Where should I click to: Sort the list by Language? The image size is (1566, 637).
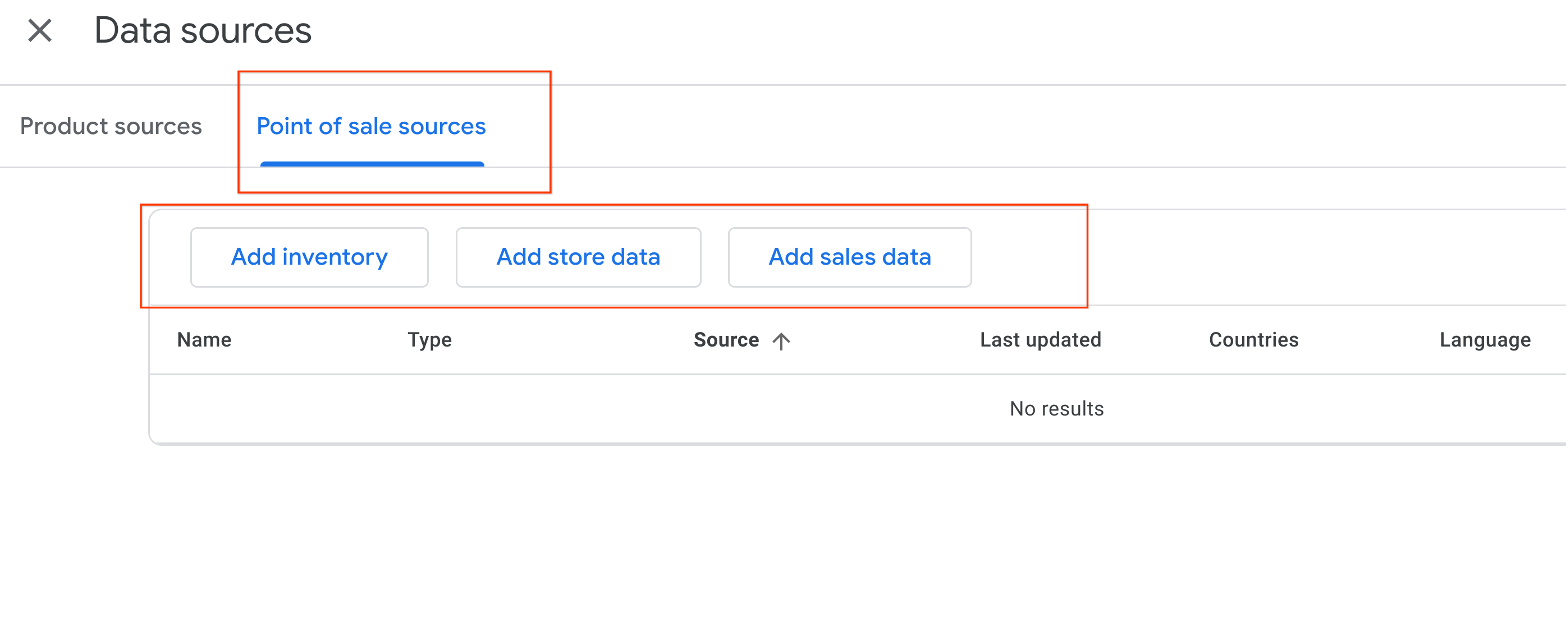(x=1485, y=340)
